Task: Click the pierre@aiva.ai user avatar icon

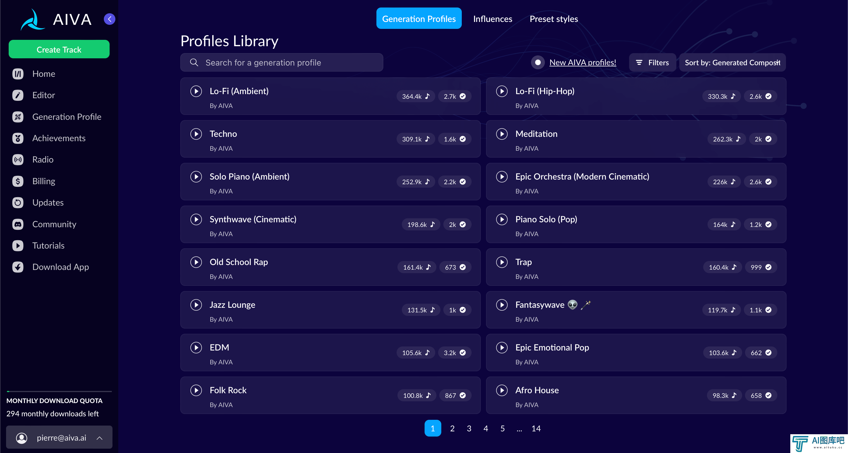Action: pos(22,438)
